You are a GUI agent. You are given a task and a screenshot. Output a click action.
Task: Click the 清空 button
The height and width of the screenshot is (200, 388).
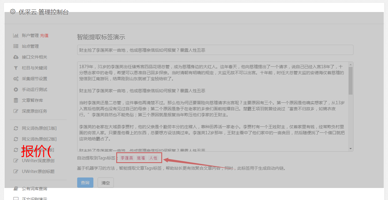click(x=106, y=183)
